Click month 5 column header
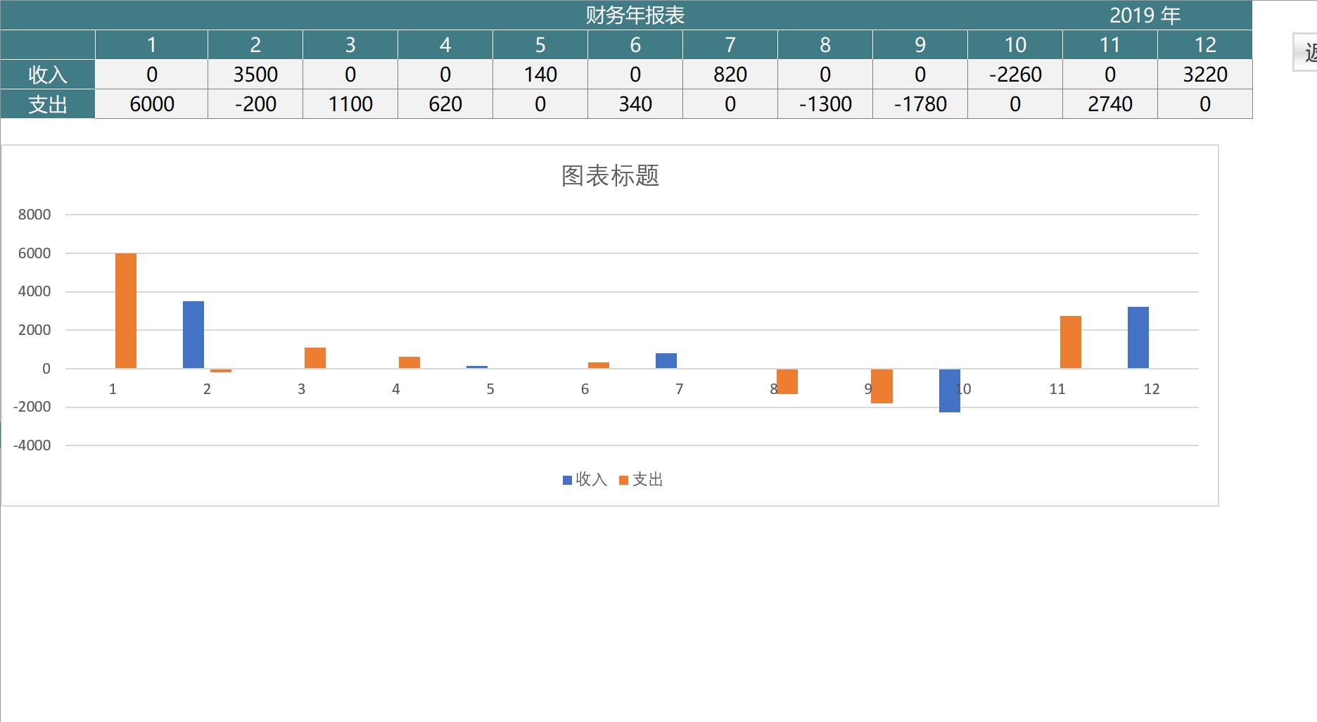Image resolution: width=1317 pixels, height=722 pixels. point(540,44)
